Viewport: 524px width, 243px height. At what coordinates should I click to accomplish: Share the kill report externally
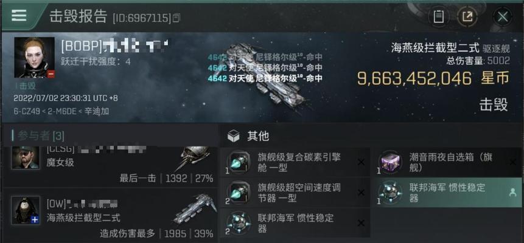[x=467, y=16]
